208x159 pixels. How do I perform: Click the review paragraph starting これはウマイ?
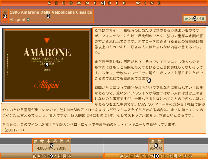tap(149, 41)
